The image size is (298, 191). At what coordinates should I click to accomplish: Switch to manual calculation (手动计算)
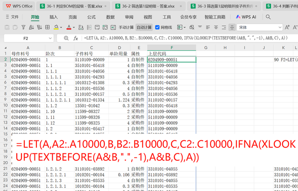point(126,27)
